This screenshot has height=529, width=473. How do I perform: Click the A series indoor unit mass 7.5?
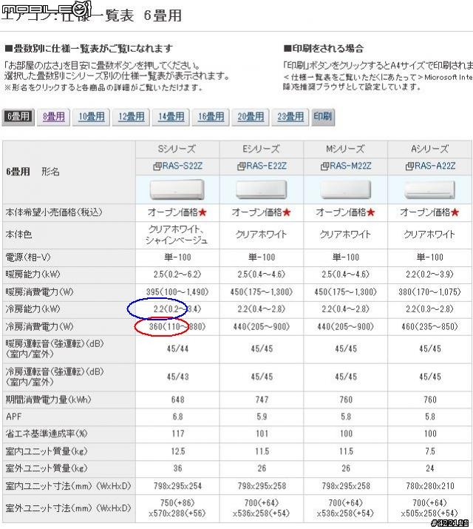coord(430,451)
